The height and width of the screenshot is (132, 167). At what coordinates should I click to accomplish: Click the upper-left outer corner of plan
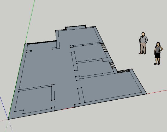(25, 44)
